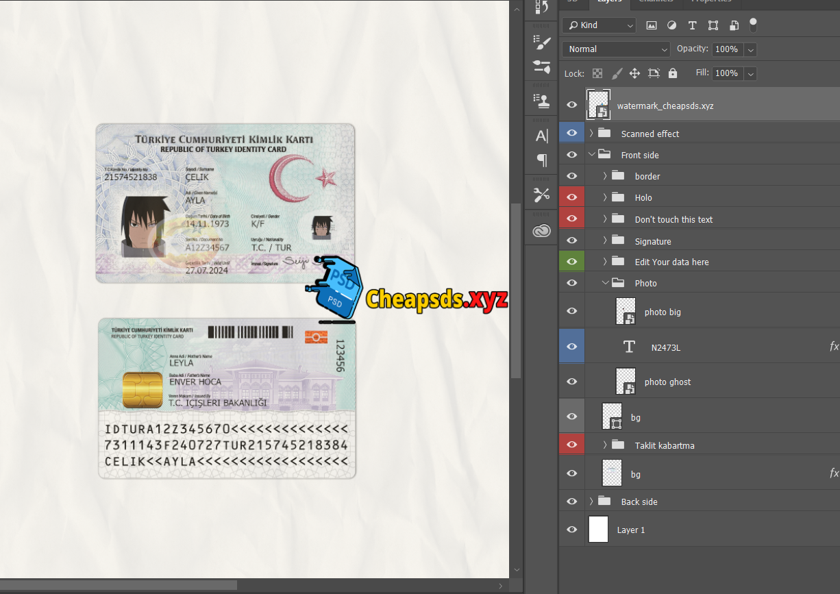Open the Character panel icon
Image resolution: width=840 pixels, height=594 pixels.
click(x=542, y=136)
